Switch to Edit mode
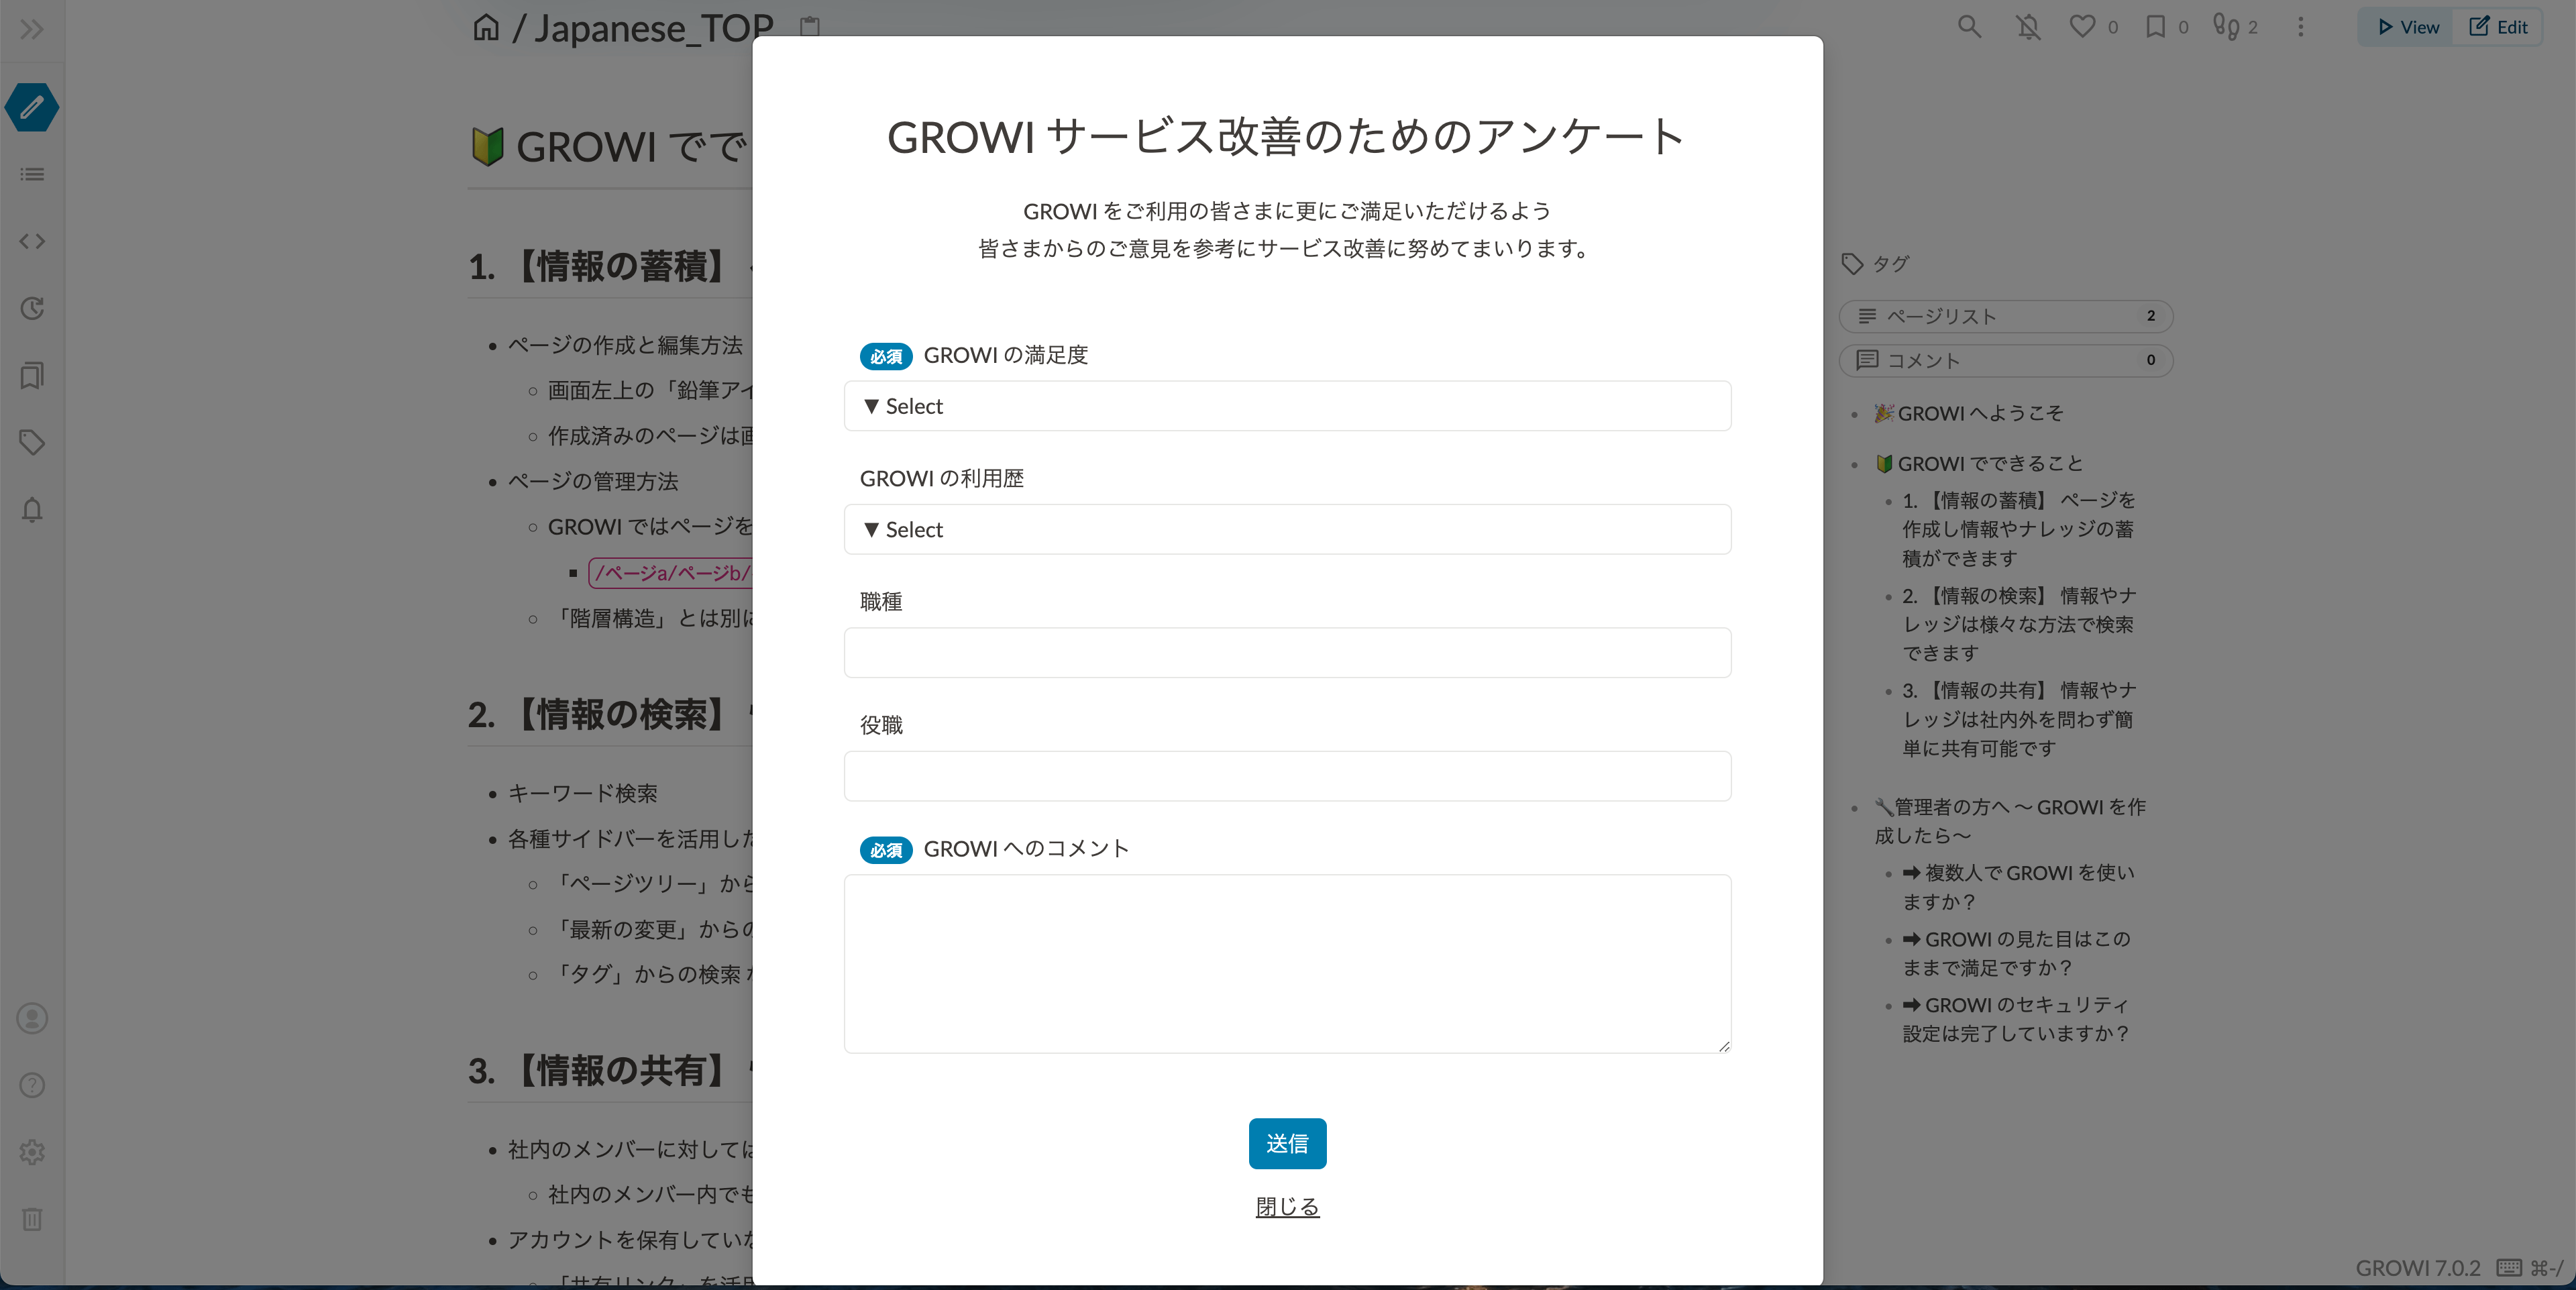 point(2498,27)
